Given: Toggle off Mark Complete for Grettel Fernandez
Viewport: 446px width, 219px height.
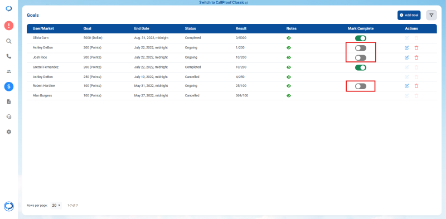Looking at the screenshot, I should click(360, 67).
